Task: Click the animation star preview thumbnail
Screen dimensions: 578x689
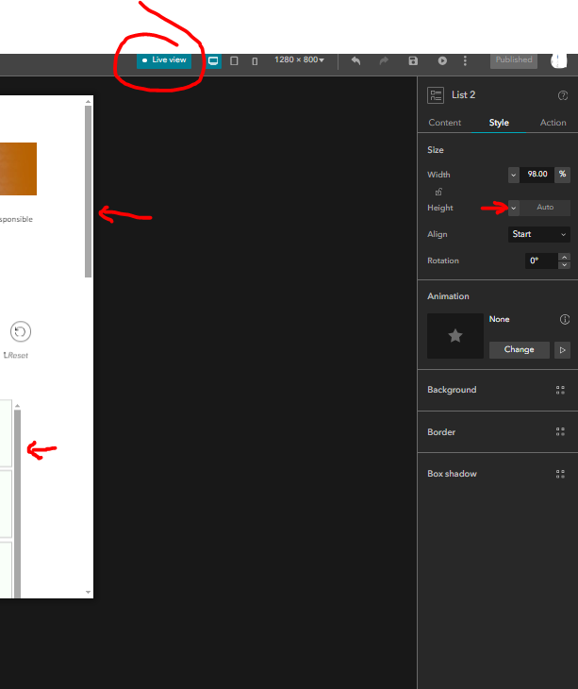Action: (x=455, y=336)
